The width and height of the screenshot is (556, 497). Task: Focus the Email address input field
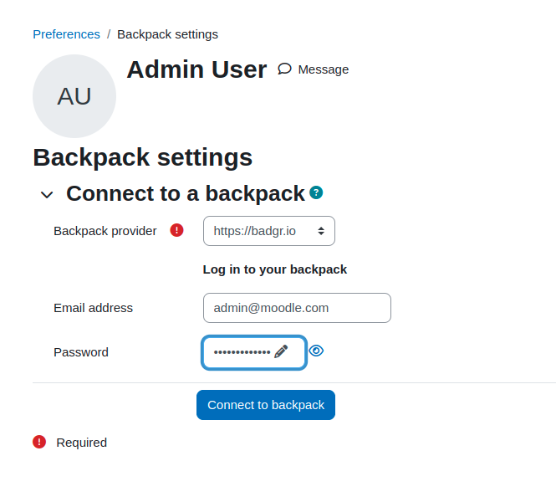coord(297,308)
